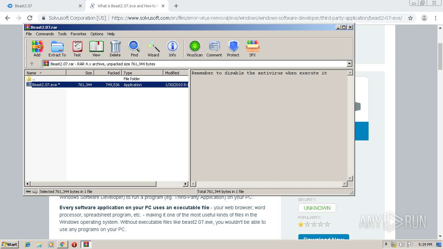Viewport: 443px width, 249px height.
Task: Click the 'Selected 761,344 bytes' status text
Action: (66, 191)
